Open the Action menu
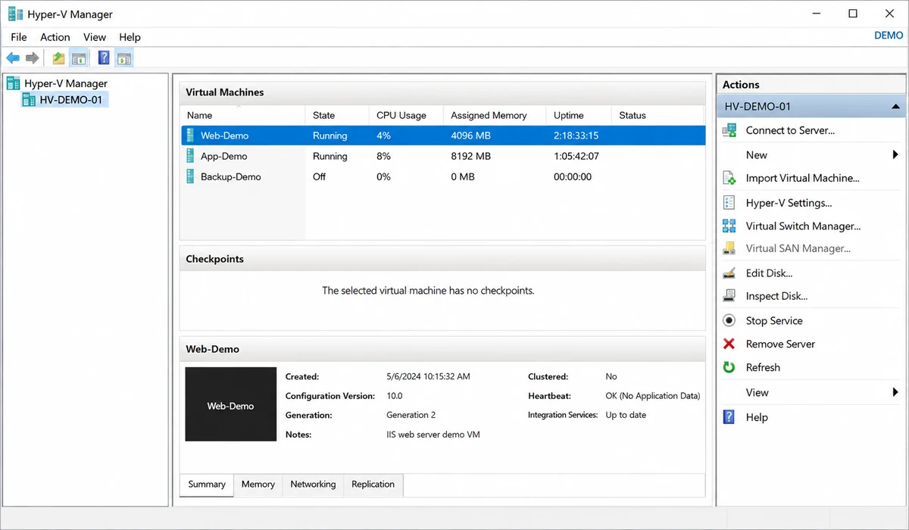This screenshot has width=909, height=530. [x=55, y=37]
